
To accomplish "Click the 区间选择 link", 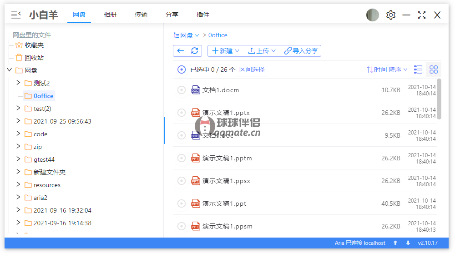I will pyautogui.click(x=252, y=69).
